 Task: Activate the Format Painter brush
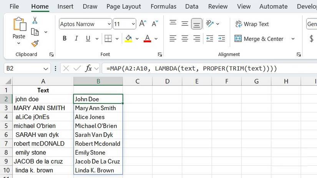(35, 43)
